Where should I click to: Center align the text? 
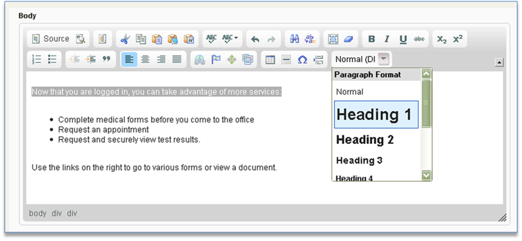coord(145,60)
